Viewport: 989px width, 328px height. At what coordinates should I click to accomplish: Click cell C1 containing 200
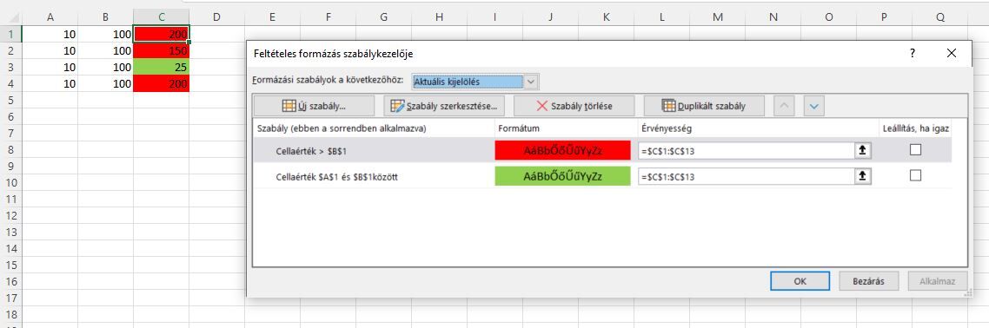(162, 34)
